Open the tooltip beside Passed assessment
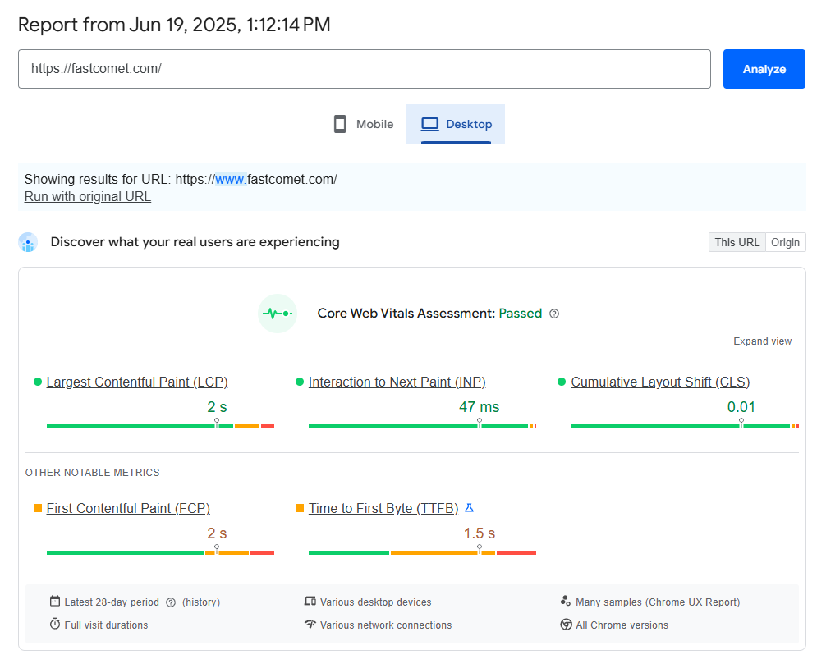This screenshot has height=664, width=826. point(555,314)
